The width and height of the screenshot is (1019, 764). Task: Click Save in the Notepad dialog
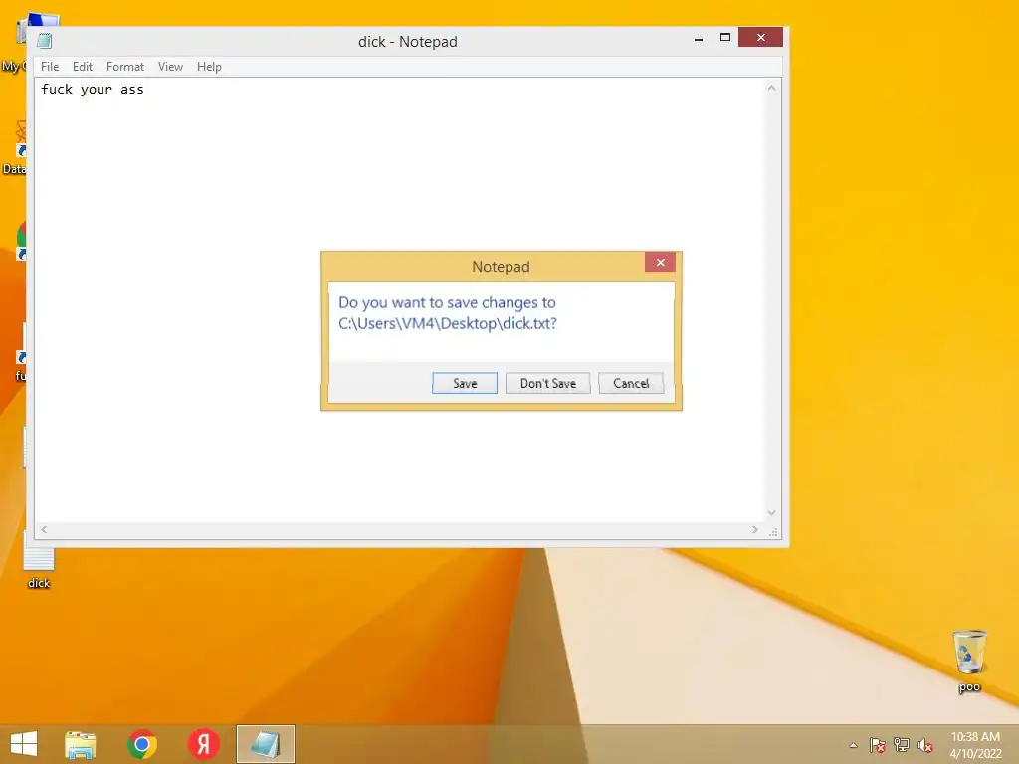click(464, 383)
